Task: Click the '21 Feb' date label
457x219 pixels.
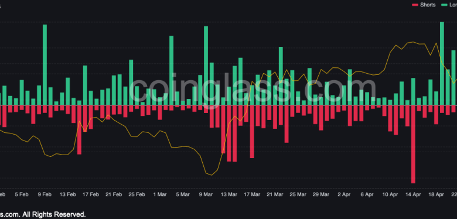Action: 114,194
